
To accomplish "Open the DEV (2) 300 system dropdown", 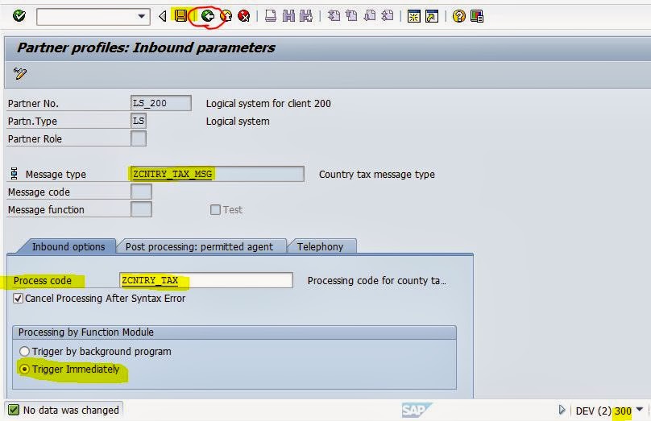I will pyautogui.click(x=640, y=410).
